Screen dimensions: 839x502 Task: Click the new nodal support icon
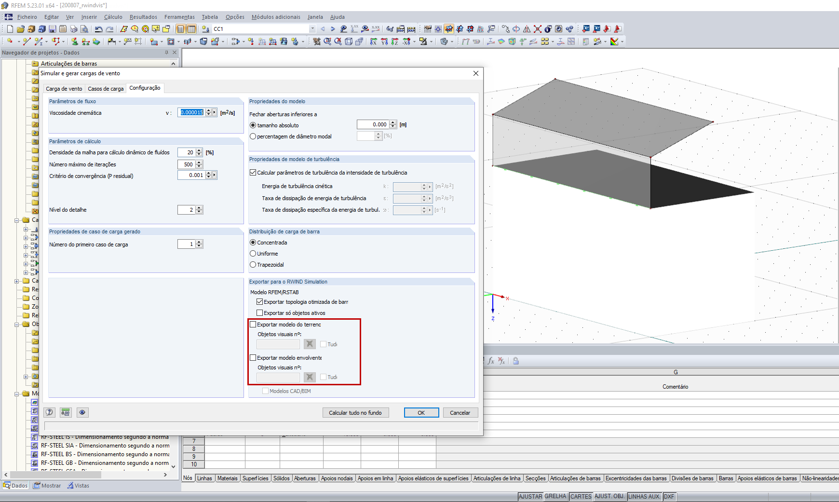pyautogui.click(x=75, y=41)
